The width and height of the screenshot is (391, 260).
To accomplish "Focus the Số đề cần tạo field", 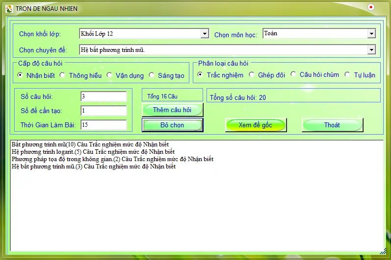I will tap(104, 111).
